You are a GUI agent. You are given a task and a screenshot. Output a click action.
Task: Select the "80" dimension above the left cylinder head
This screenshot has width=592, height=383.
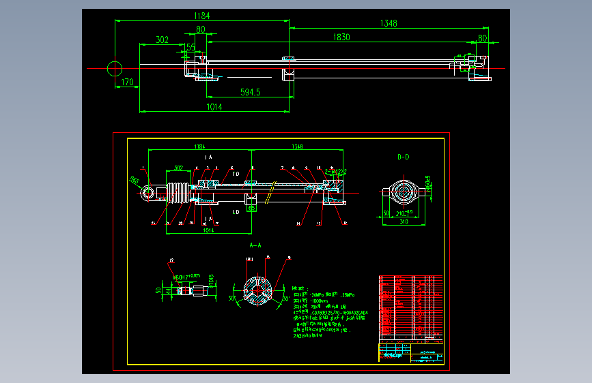tap(201, 29)
